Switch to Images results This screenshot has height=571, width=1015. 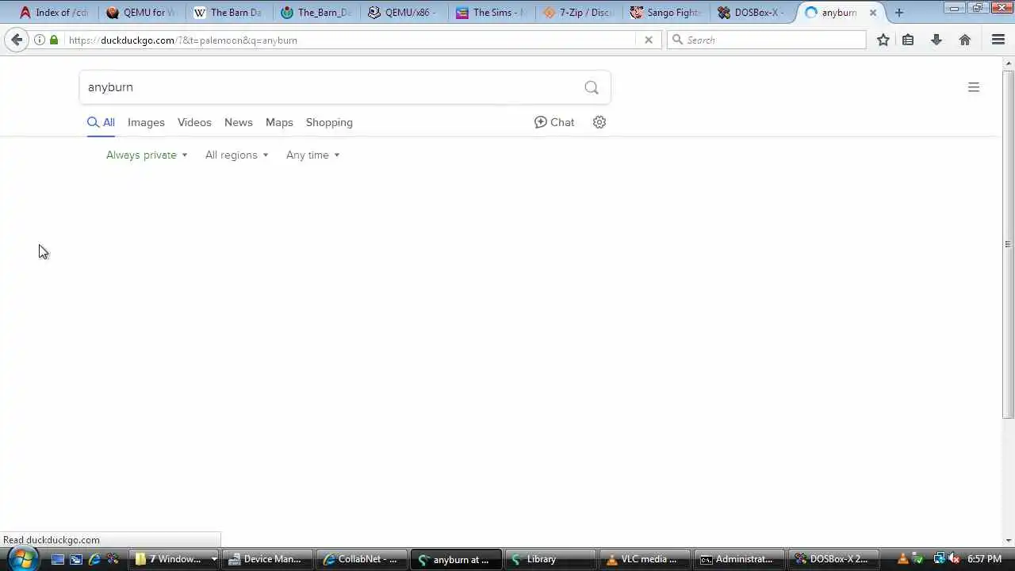146,122
